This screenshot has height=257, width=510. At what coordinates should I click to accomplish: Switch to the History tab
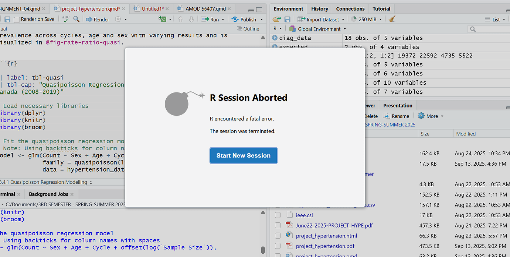[319, 8]
